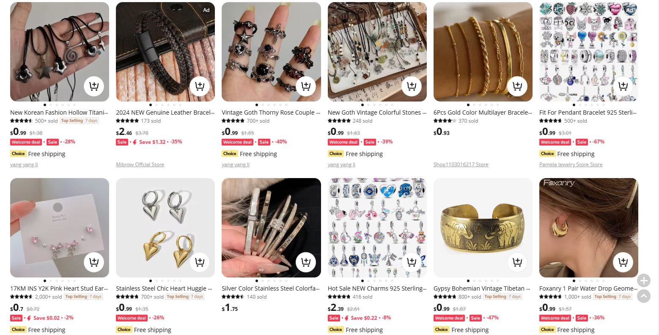The image size is (659, 335).
Task: Open the 925 sterling charms product title
Action: [377, 288]
